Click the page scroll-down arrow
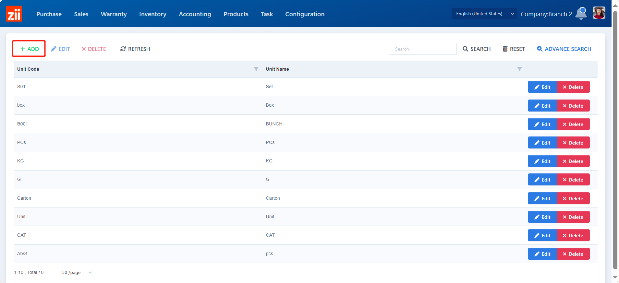 [x=615, y=277]
